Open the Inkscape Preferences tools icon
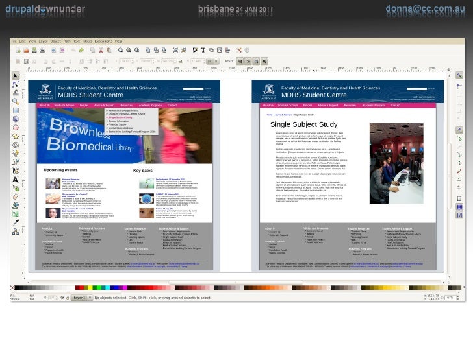 239,51
